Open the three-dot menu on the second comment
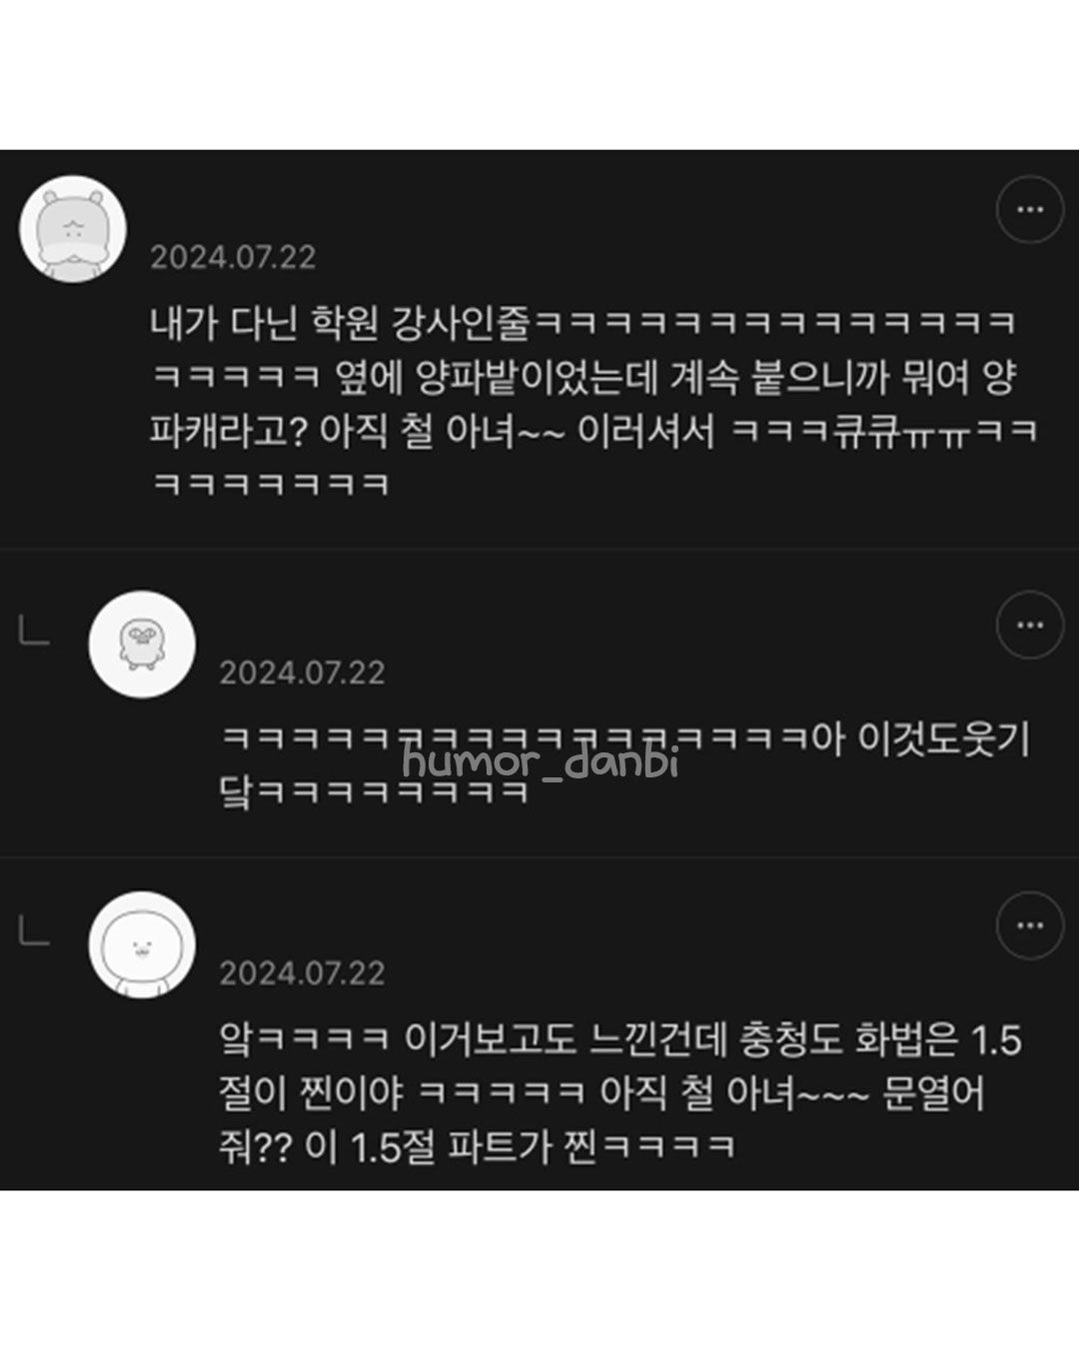The height and width of the screenshot is (1349, 1079). coord(1030,625)
